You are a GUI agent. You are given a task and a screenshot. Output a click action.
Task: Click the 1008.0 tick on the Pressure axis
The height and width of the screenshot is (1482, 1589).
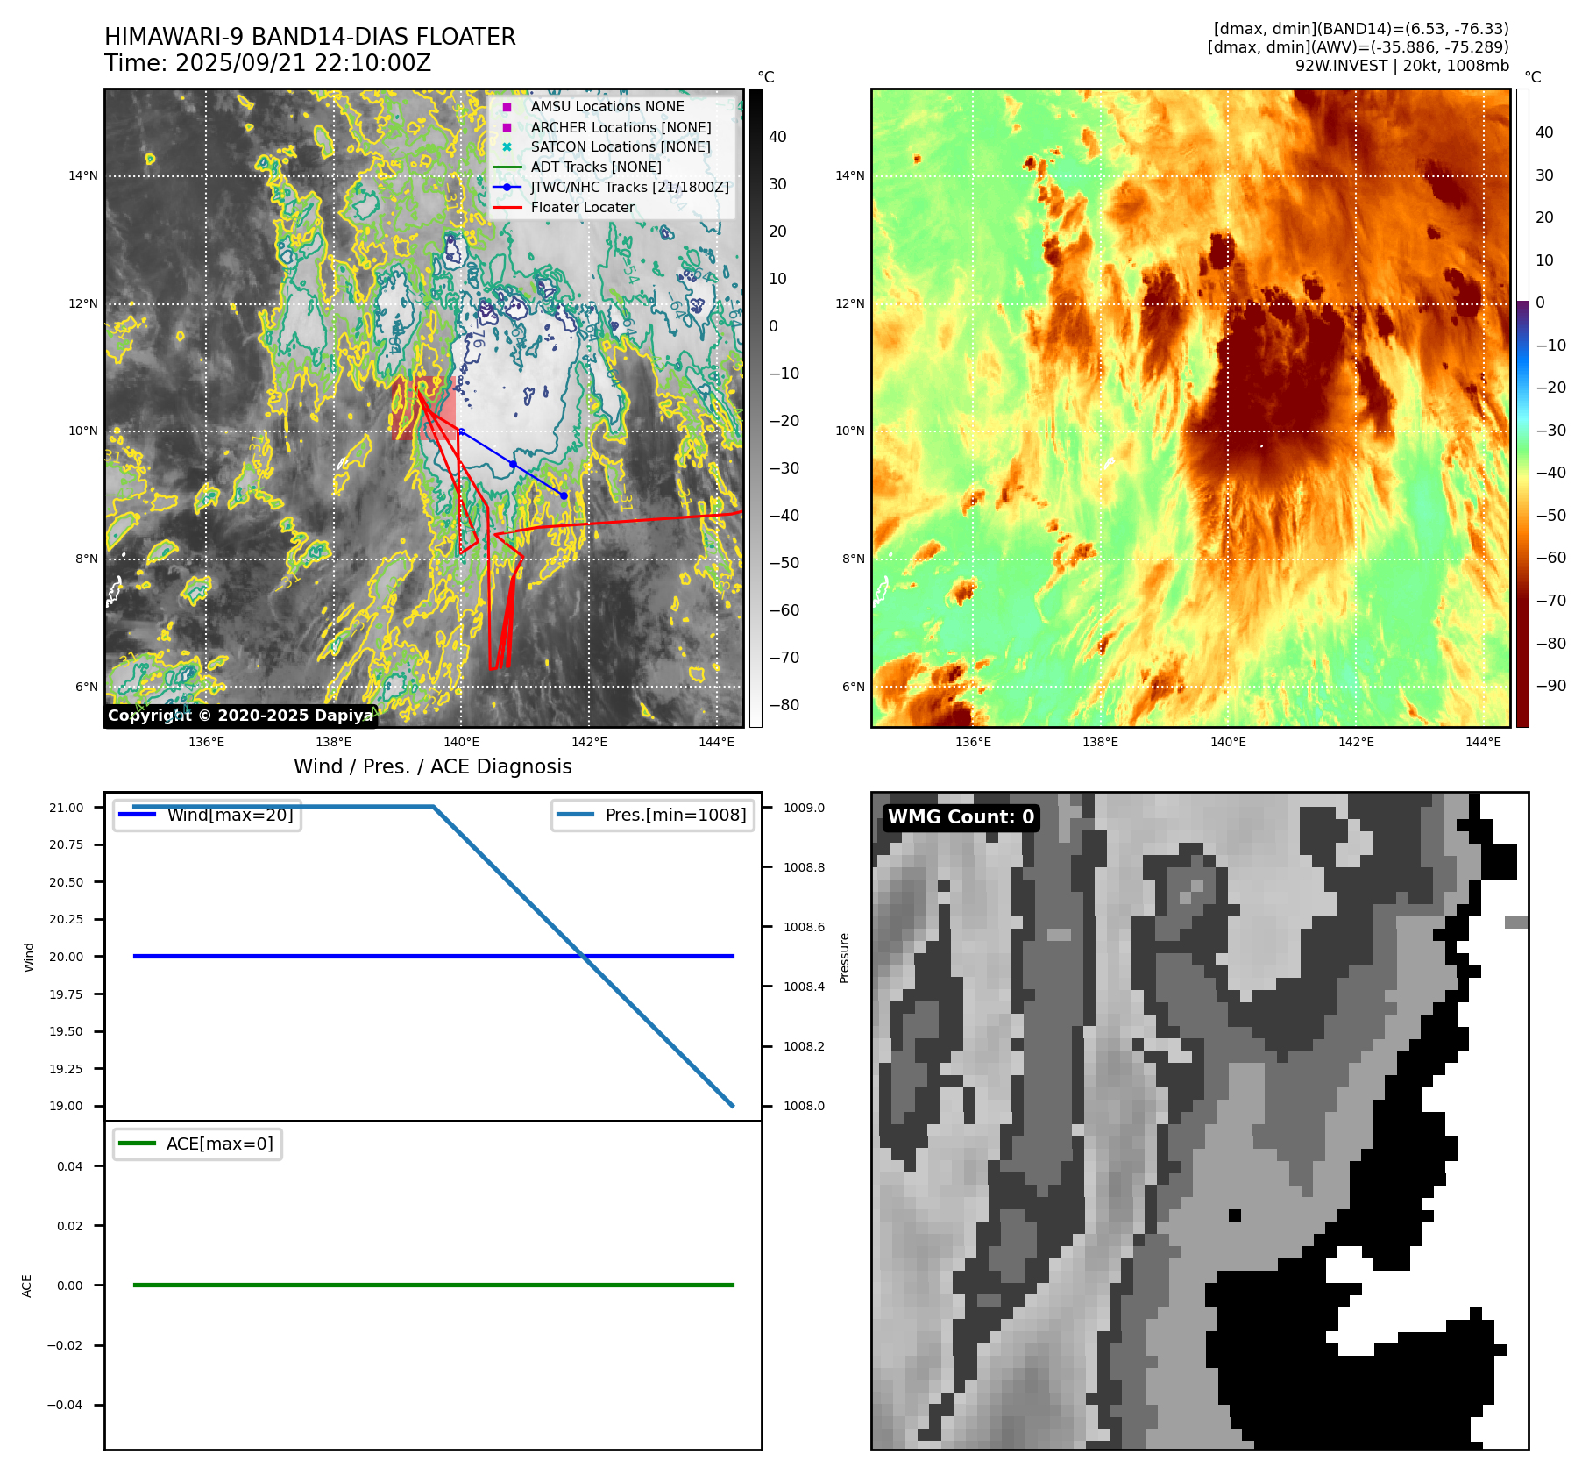805,1106
